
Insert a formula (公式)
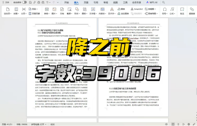coord(172,11)
